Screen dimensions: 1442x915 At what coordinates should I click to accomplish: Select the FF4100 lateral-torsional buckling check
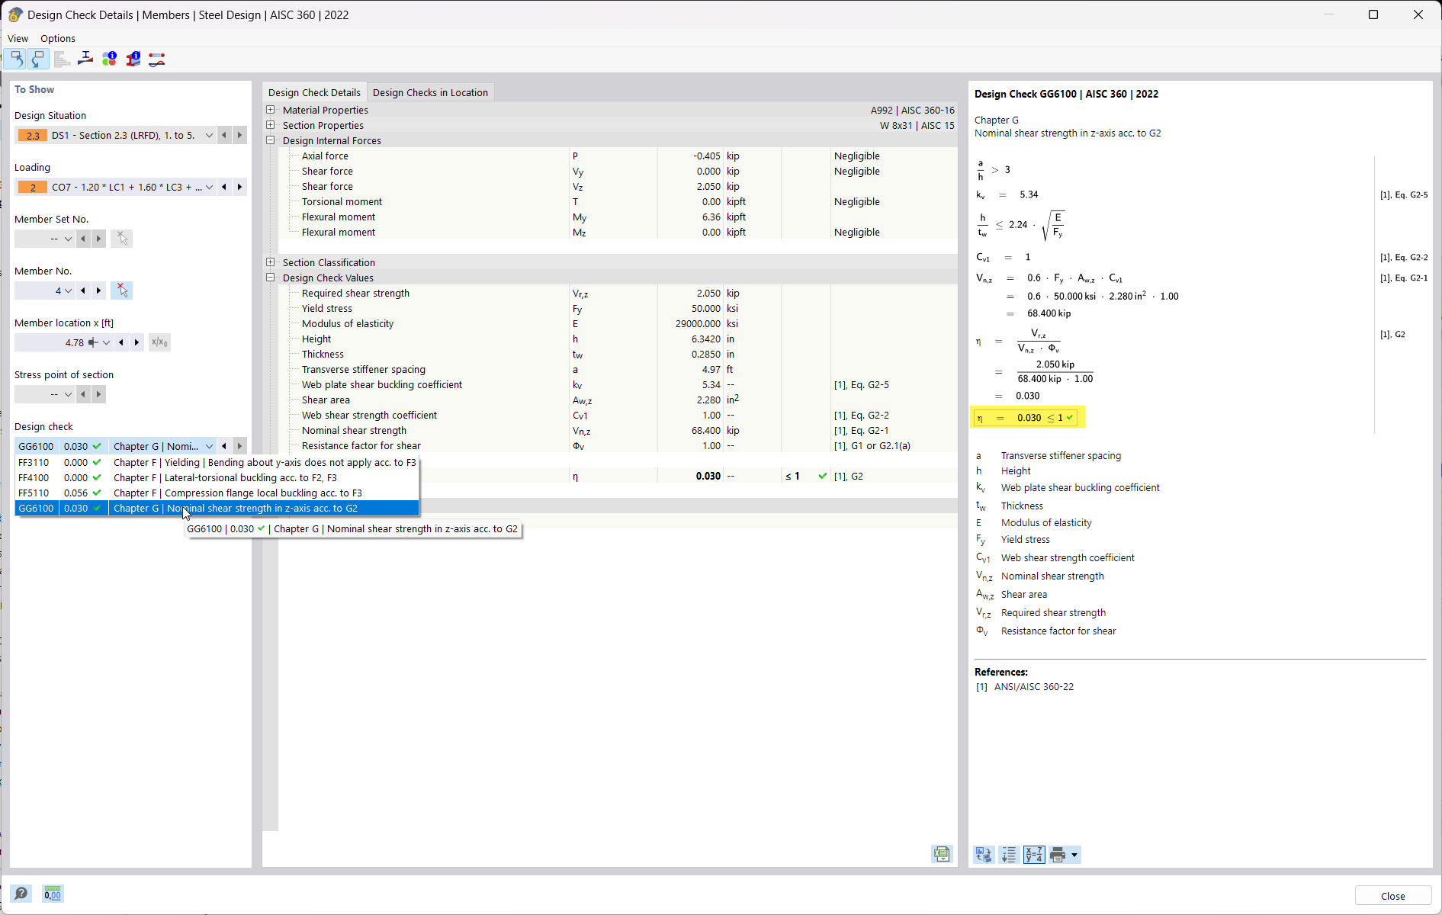(x=217, y=477)
